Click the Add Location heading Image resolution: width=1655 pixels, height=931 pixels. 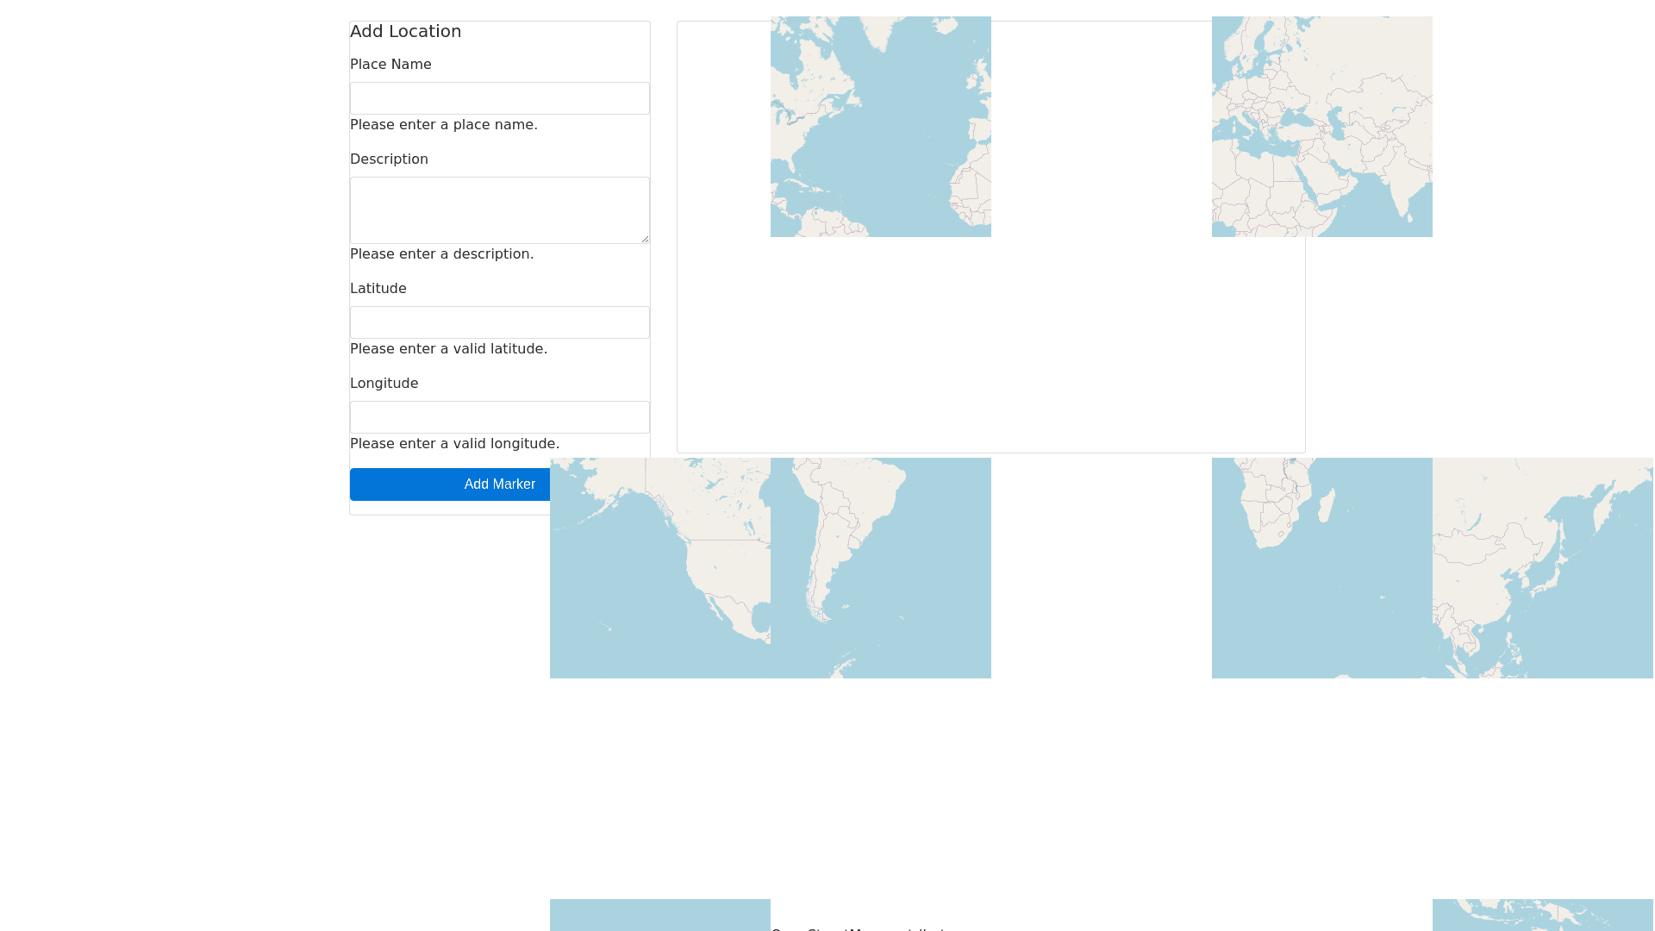pos(405,31)
